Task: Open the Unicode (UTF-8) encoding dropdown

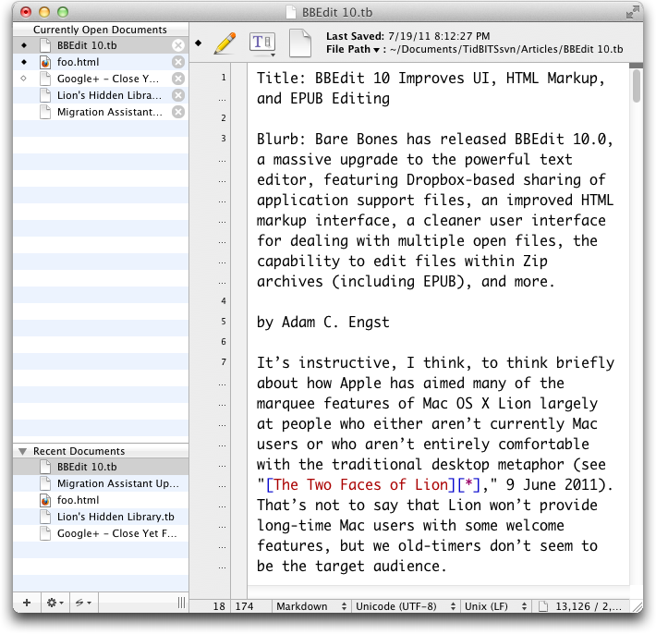Action: pyautogui.click(x=405, y=606)
